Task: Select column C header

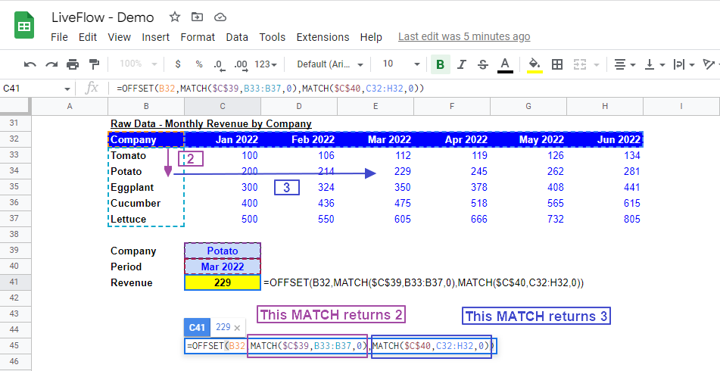Action: pyautogui.click(x=223, y=106)
